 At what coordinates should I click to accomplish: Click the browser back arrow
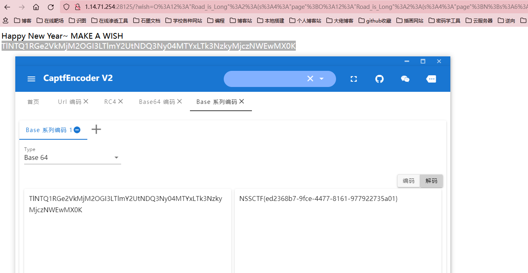(7, 7)
